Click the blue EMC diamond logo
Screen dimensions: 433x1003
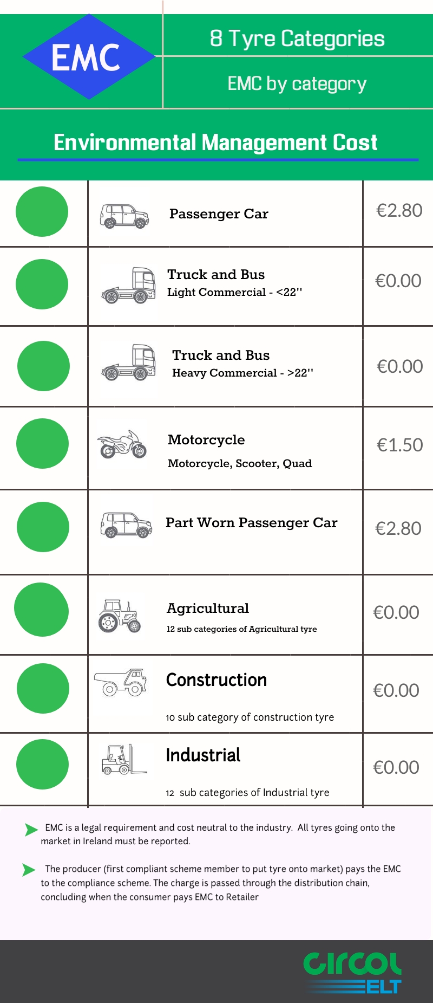click(88, 57)
